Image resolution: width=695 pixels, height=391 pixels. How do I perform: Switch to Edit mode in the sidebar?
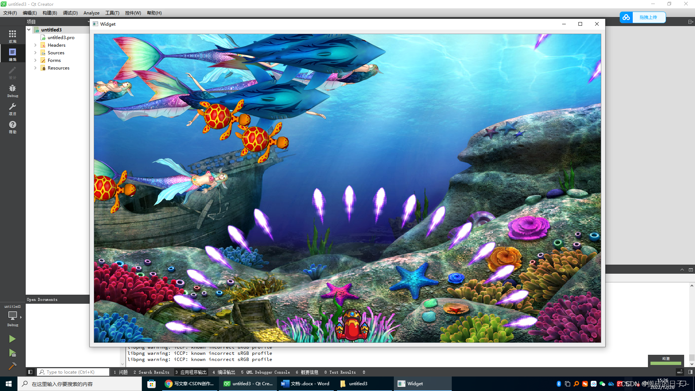(x=13, y=54)
